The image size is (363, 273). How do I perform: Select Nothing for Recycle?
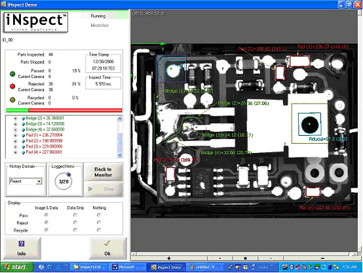(99, 230)
